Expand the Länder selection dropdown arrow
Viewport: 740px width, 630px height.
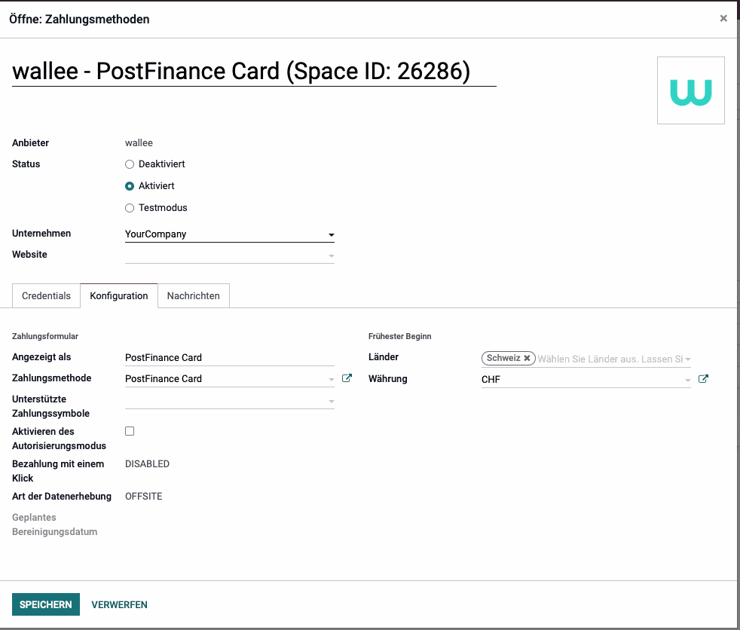tap(687, 359)
